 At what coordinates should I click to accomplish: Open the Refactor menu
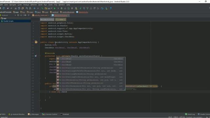[x=33, y=5]
